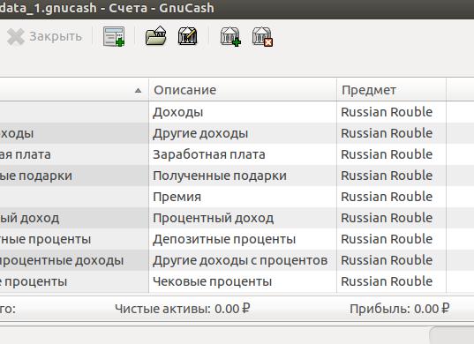Select the Другие доходы с процентов cell
Viewport: 474px width, 344px height.
point(243,260)
